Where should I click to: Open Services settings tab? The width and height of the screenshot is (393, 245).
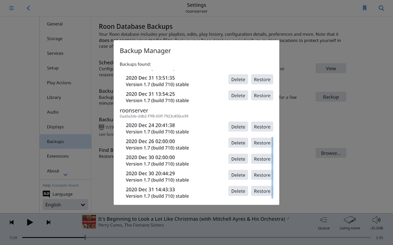[x=65, y=53]
